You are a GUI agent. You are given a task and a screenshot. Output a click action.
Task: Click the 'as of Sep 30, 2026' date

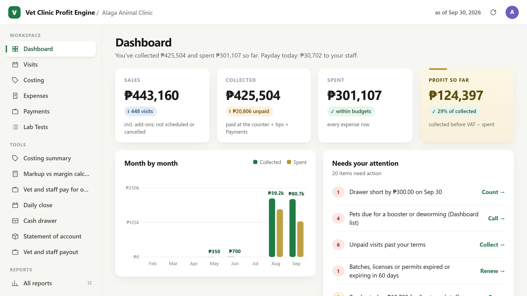click(x=458, y=13)
